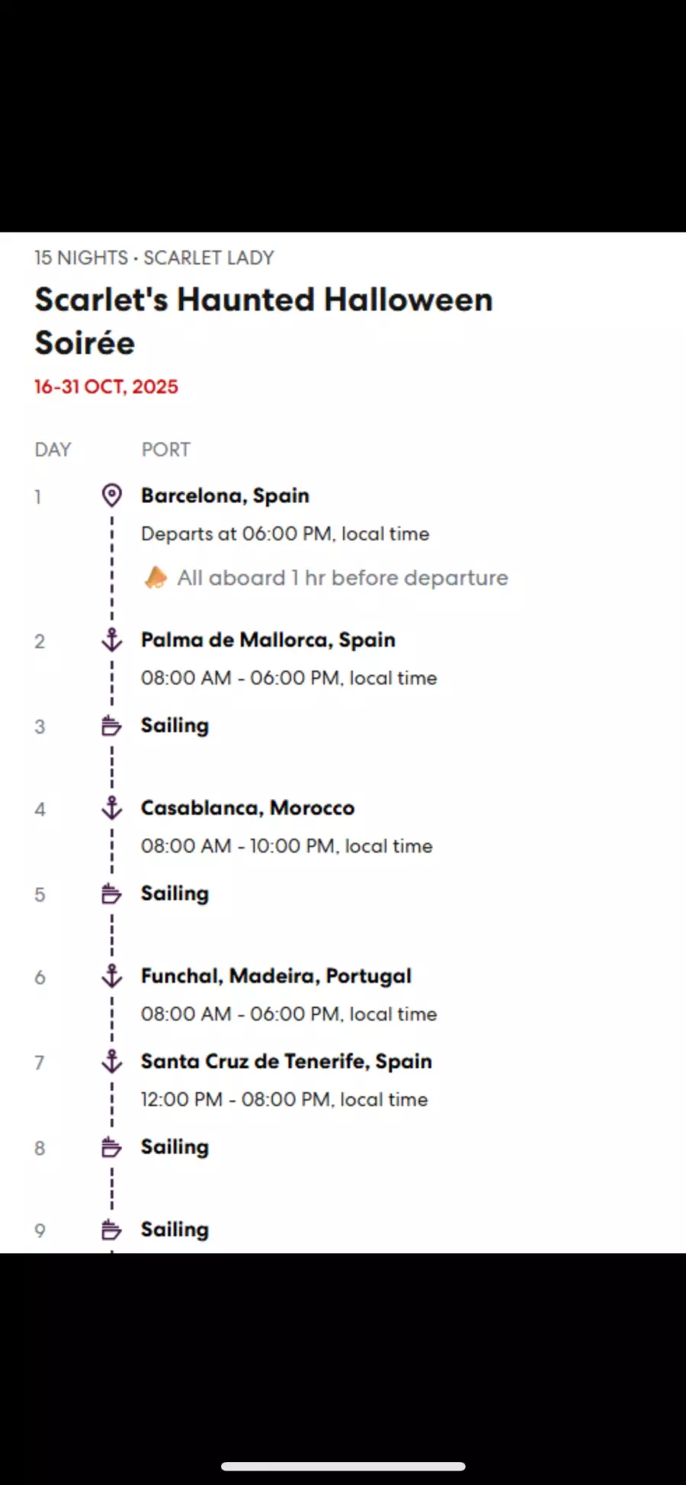Click the anchor icon beside Santa Cruz de Tenerife

pyautogui.click(x=112, y=1061)
